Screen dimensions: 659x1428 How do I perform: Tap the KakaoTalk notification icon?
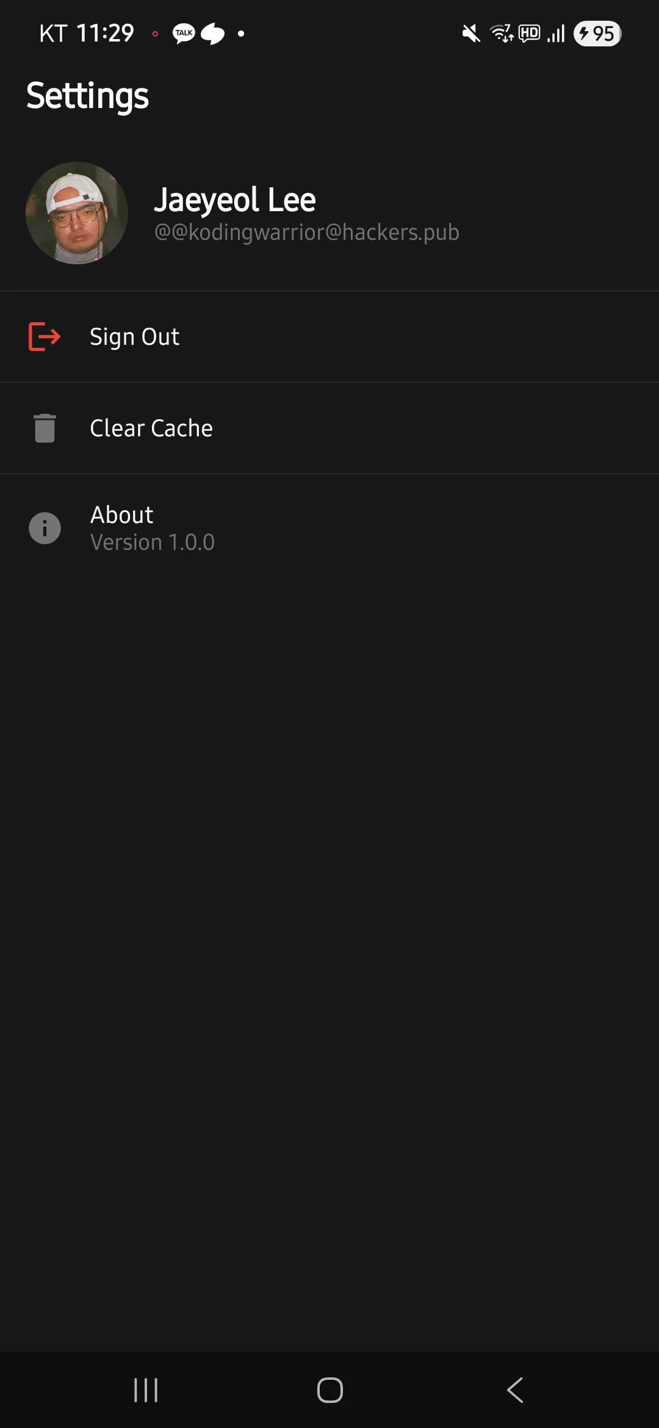tap(184, 34)
